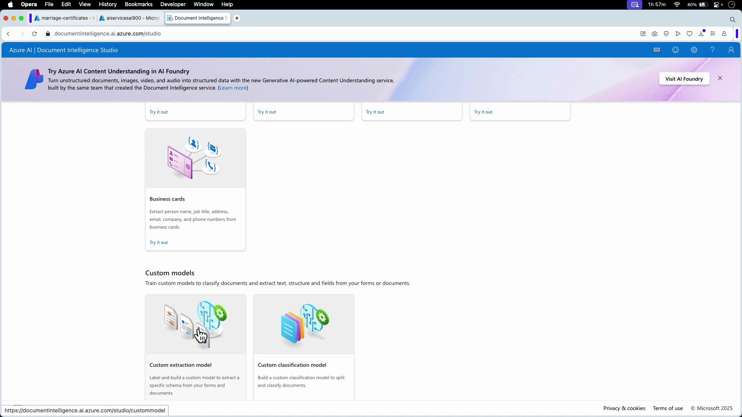The width and height of the screenshot is (742, 417).
Task: Open the File menu
Action: 49,5
